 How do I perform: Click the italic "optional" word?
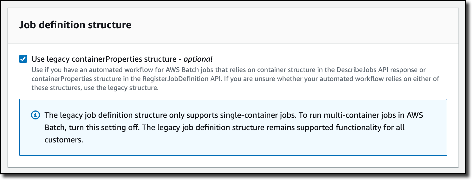tap(198, 59)
